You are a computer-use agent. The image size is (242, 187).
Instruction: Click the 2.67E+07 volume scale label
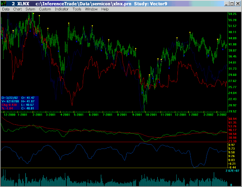[x=232, y=171]
